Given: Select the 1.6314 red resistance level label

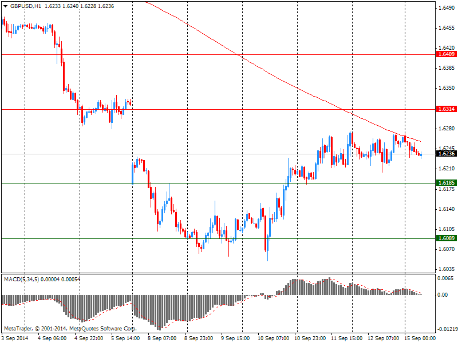Looking at the screenshot, I should pos(447,109).
